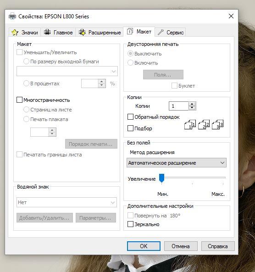Tick the Многостраничность checkbox
The image size is (255, 272).
tap(19, 100)
